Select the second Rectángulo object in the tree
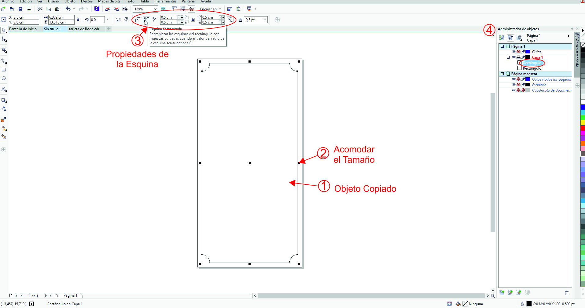Screen dimensions: 585x308 (532, 68)
